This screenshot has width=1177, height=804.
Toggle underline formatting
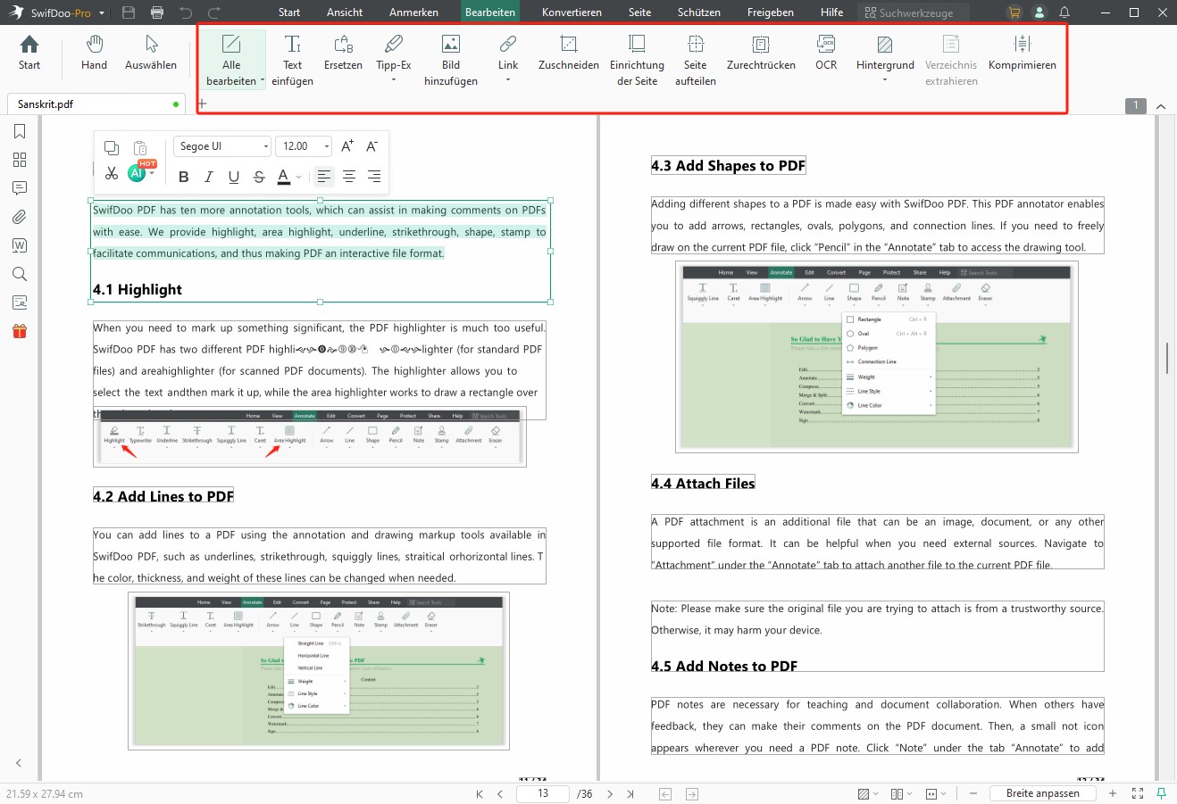click(x=234, y=177)
